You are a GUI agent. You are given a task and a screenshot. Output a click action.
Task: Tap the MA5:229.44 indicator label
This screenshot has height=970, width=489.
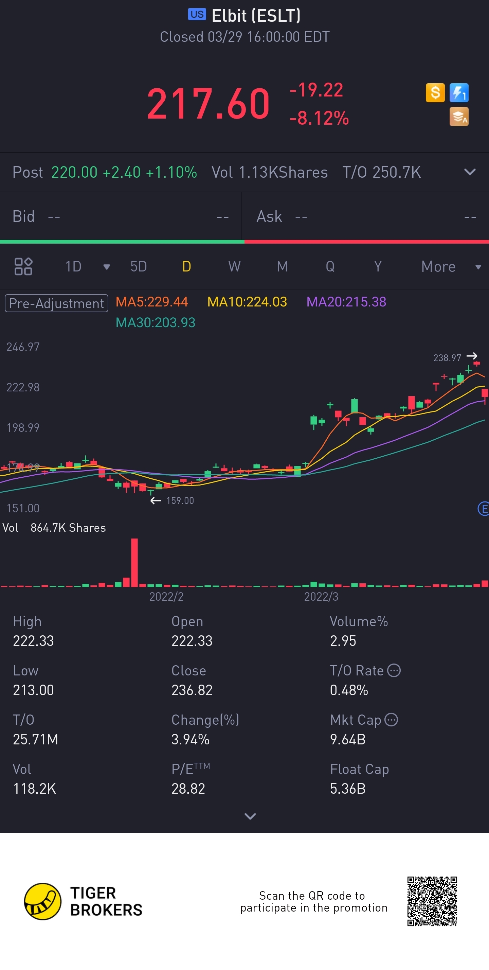pyautogui.click(x=152, y=302)
